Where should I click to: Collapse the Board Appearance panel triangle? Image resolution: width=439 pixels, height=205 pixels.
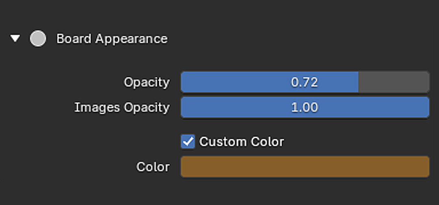click(x=15, y=39)
